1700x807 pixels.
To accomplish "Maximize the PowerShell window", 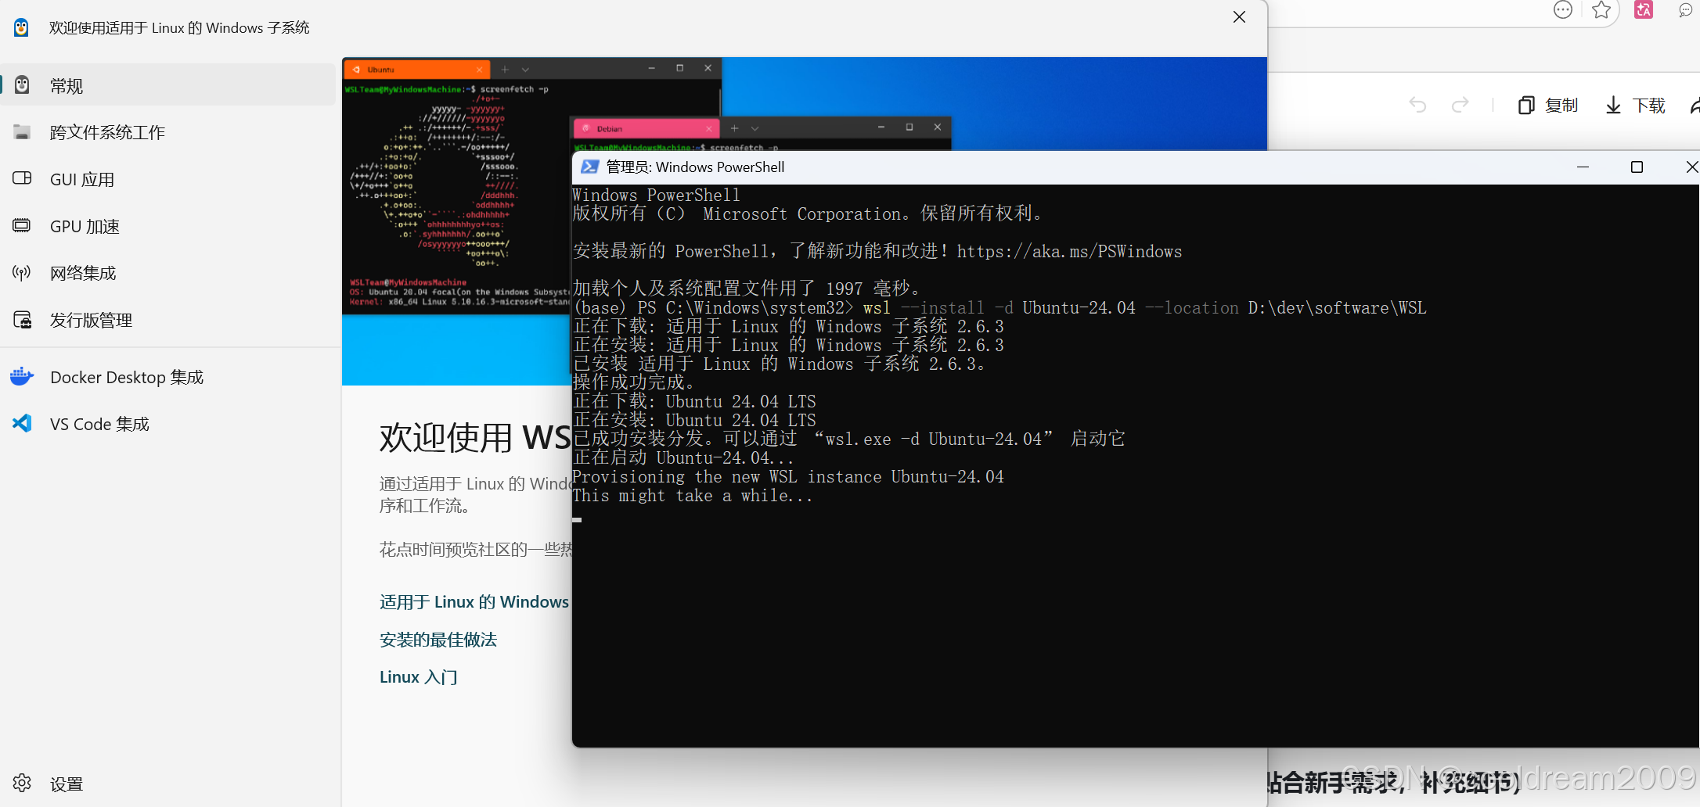I will tap(1637, 167).
